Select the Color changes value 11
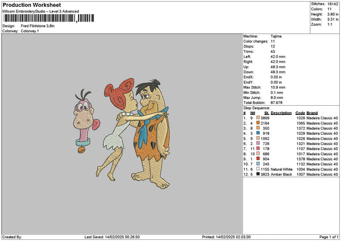 coord(273,41)
